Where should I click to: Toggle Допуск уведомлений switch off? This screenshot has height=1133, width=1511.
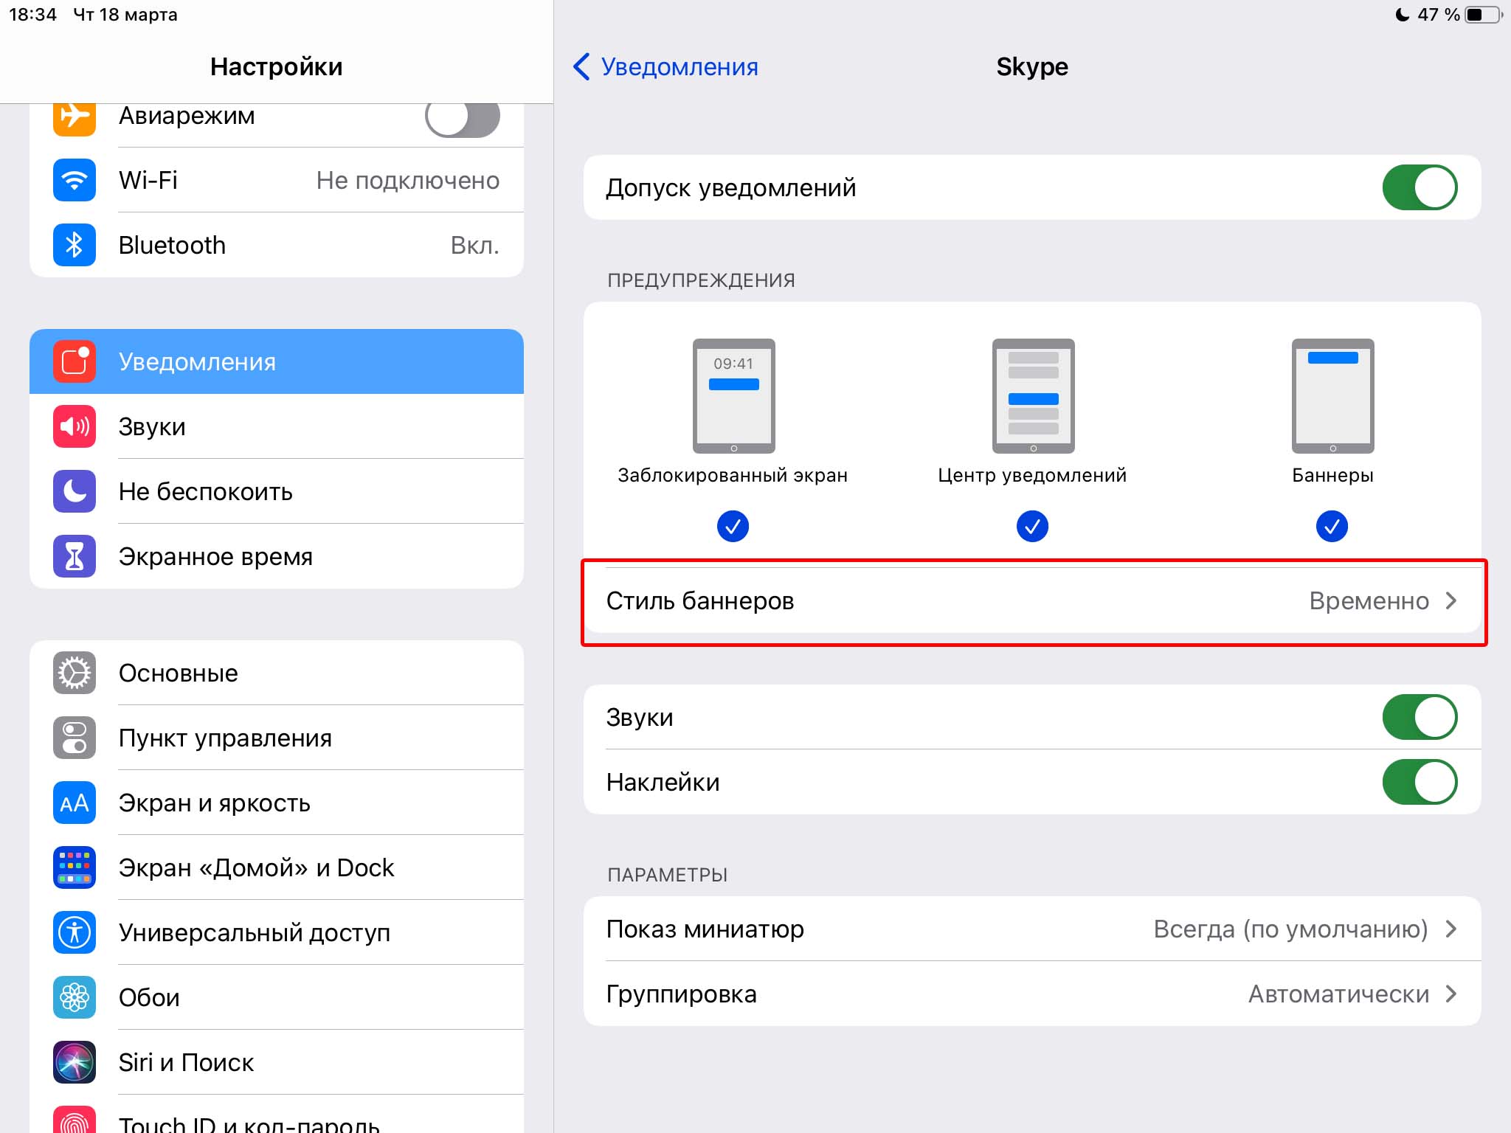1424,187
